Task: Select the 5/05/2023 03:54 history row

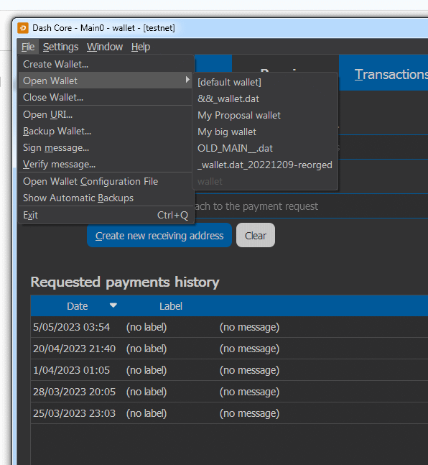Action: (229, 327)
